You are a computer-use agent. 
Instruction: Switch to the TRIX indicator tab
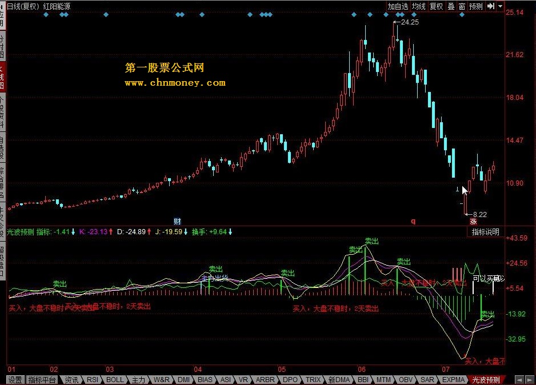coord(313,380)
